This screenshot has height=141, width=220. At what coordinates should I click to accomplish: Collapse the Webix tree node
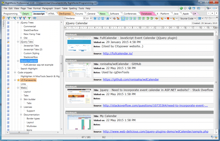tap(18, 88)
